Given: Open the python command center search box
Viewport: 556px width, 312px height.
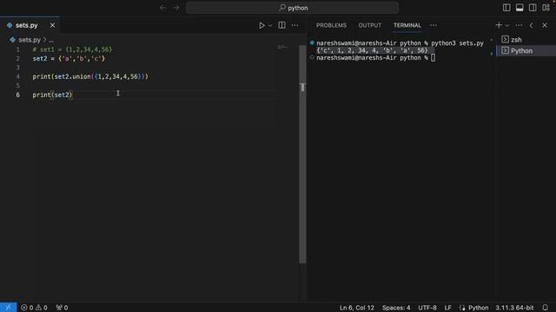Looking at the screenshot, I should click(x=293, y=8).
